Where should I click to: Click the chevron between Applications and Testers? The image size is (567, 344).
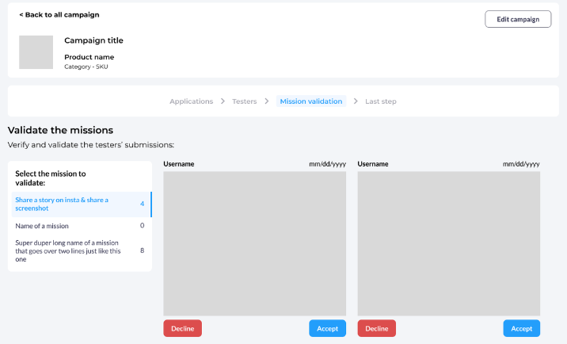coord(223,101)
